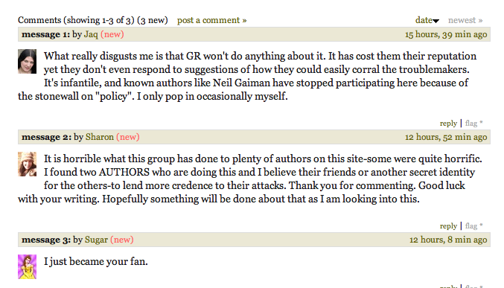Open the date sort dropdown arrow
Image resolution: width=504 pixels, height=288 pixels.
point(436,22)
